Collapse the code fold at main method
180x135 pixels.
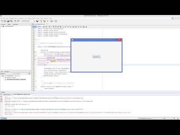tap(36, 87)
